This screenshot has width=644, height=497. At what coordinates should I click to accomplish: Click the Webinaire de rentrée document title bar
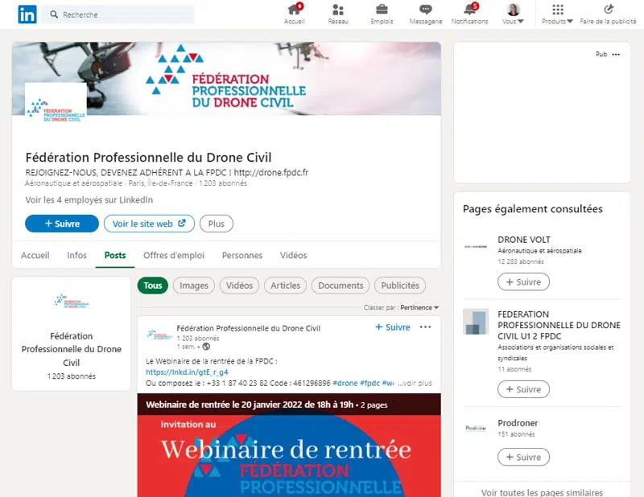click(x=289, y=405)
